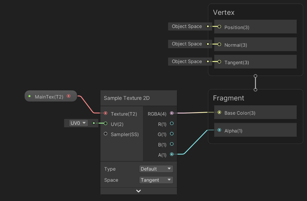Click the Fragment node header
The image size is (307, 201).
228,98
